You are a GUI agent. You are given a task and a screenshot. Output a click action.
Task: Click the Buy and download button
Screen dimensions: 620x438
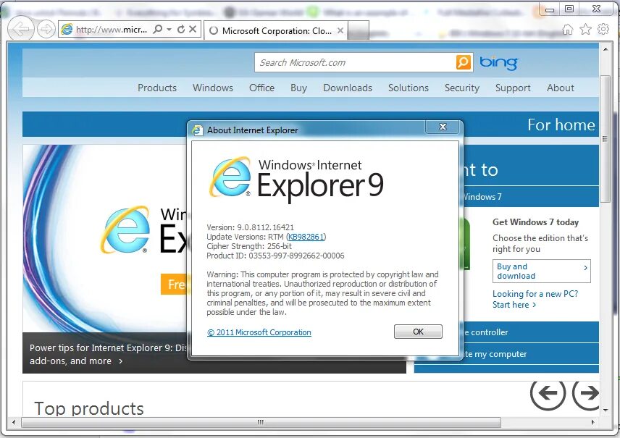pyautogui.click(x=541, y=271)
